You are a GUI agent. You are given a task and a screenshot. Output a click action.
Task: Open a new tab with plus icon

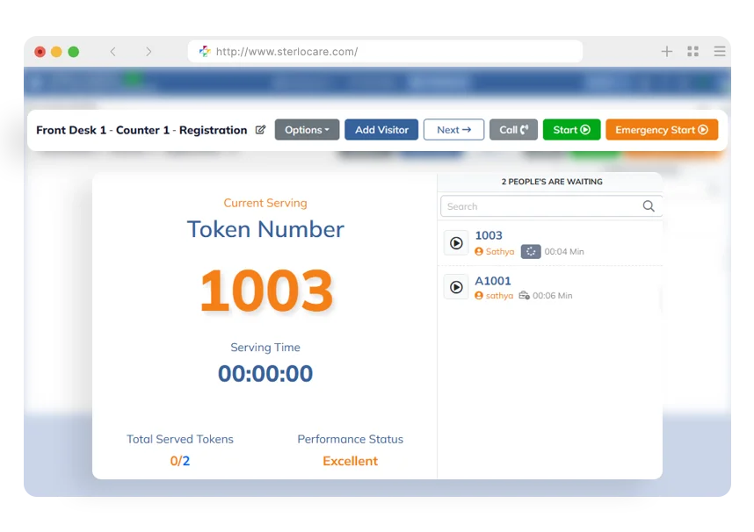[x=666, y=52]
